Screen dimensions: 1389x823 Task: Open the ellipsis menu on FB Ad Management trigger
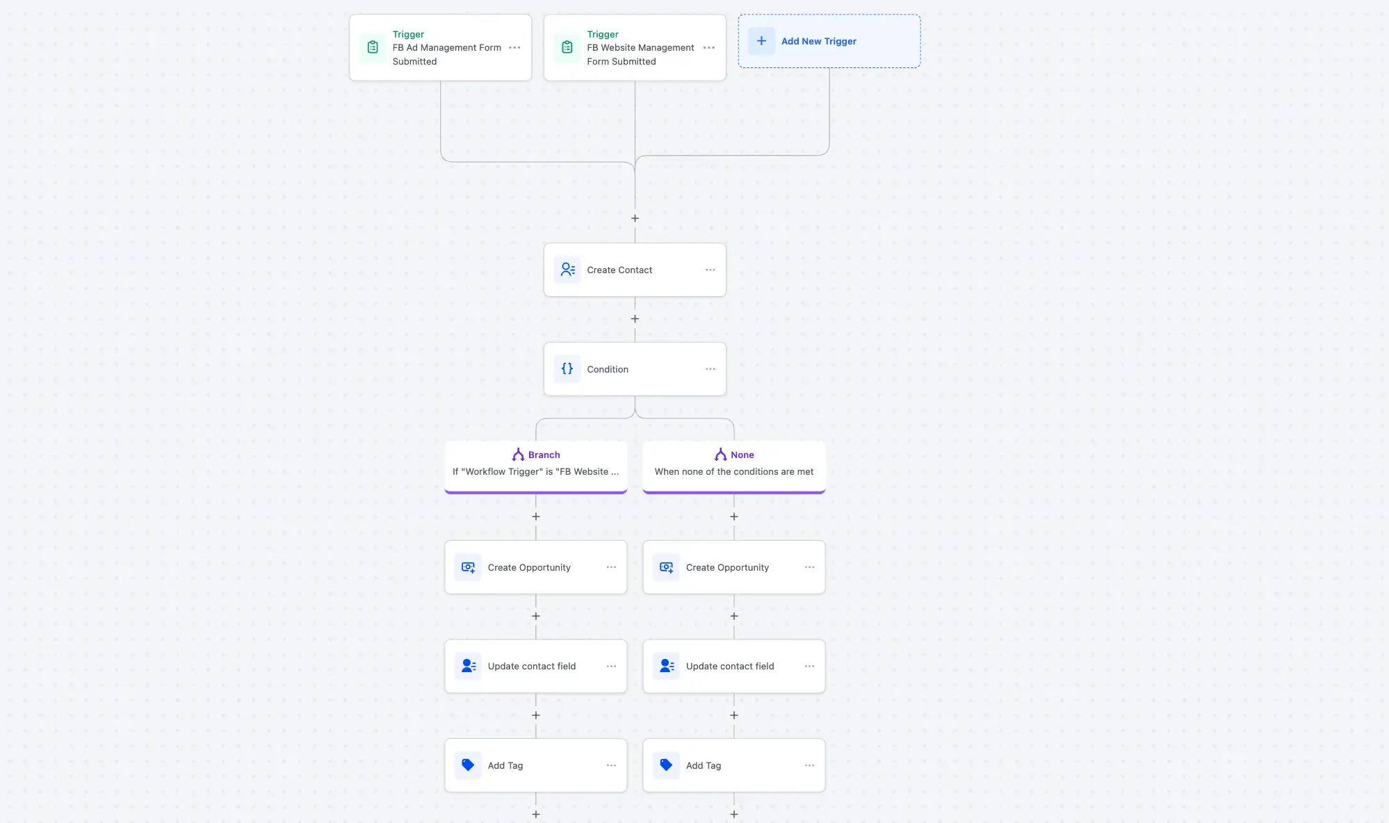[514, 47]
